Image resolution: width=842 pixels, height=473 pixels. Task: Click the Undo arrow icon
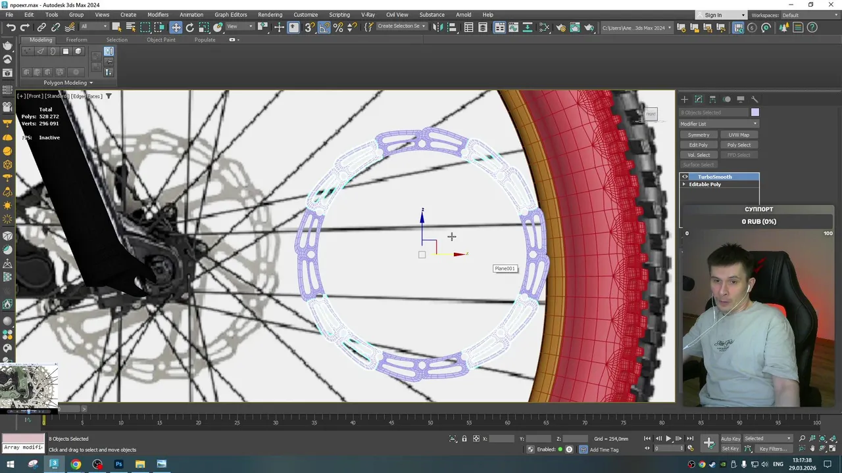[11, 27]
